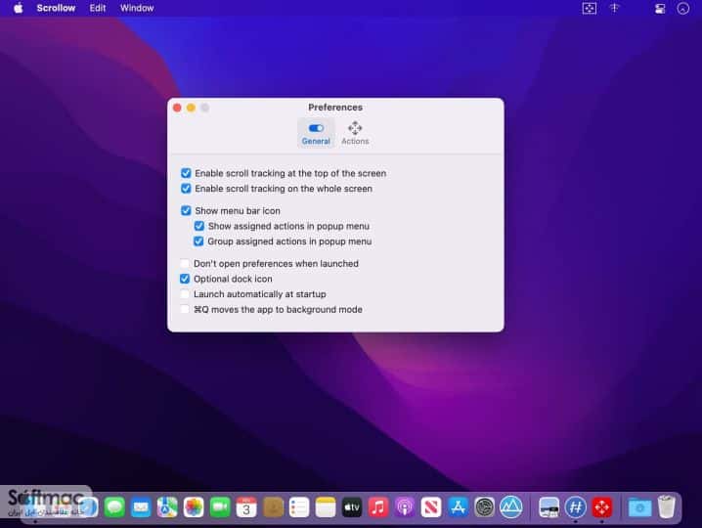Click the red Scrollow icon in Dock
Screen dimensions: 702x528
(x=601, y=507)
